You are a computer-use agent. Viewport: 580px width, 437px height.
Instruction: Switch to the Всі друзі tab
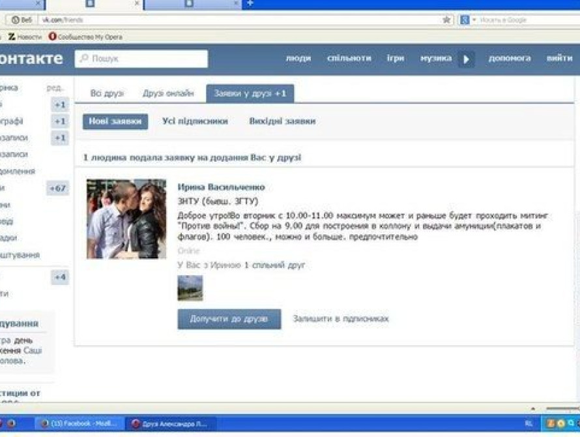click(107, 93)
